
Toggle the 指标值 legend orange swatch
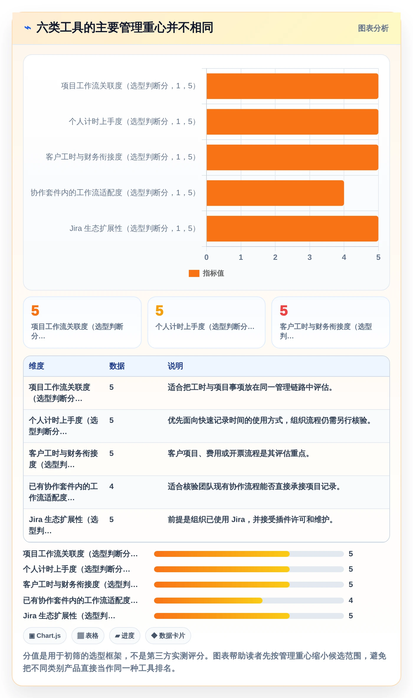click(x=194, y=273)
